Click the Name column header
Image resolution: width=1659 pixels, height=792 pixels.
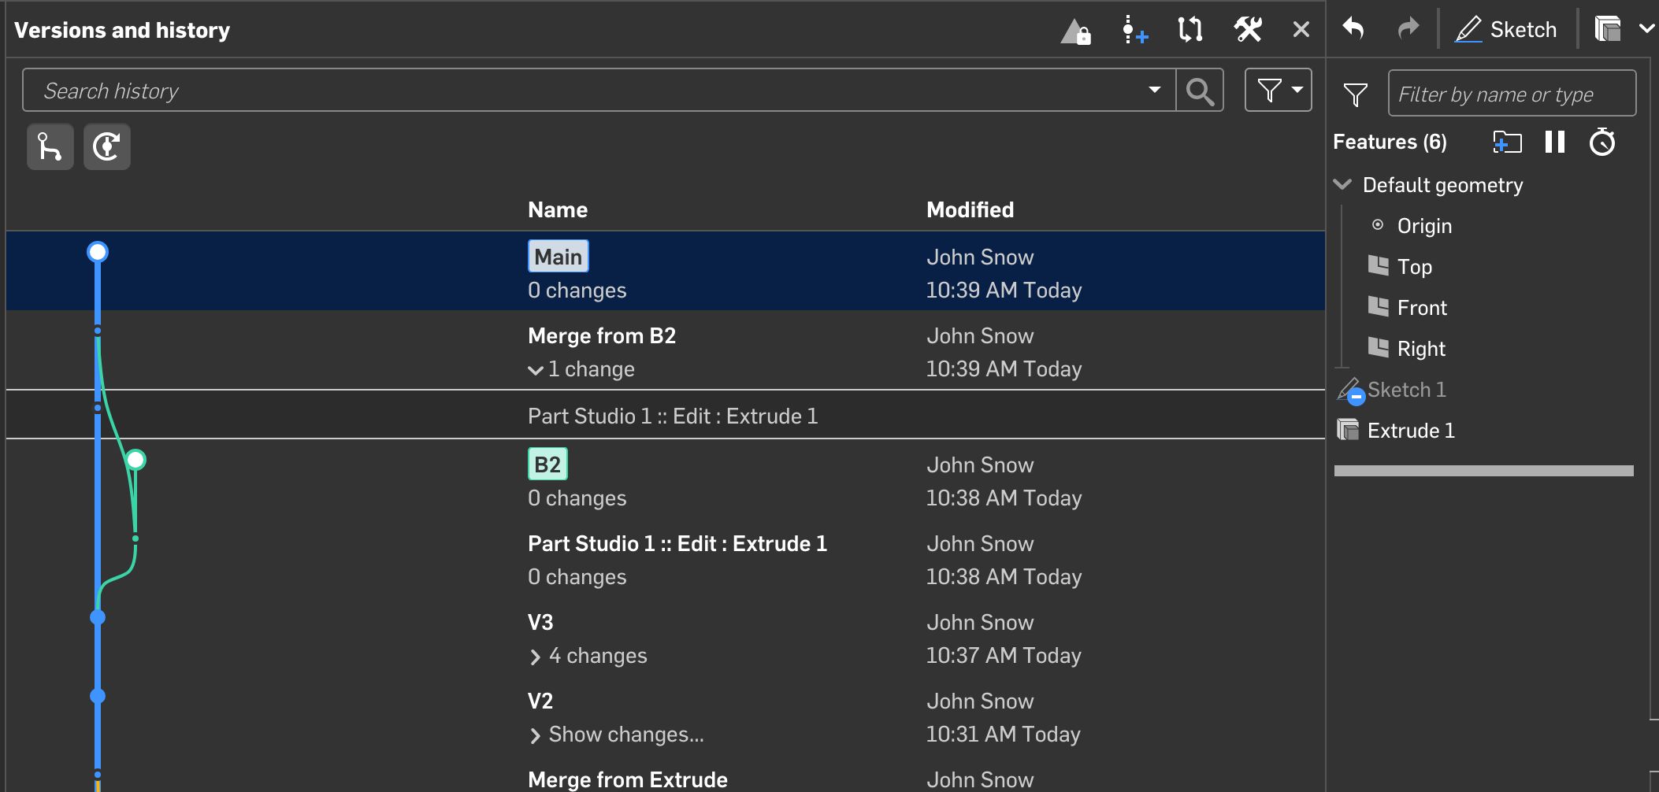pos(558,210)
